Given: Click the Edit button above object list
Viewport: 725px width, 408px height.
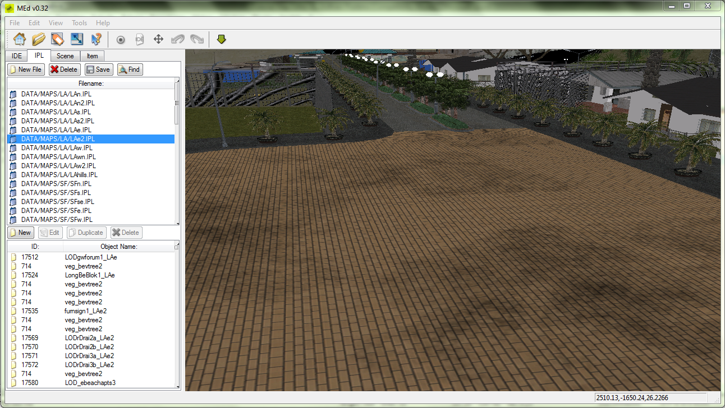Looking at the screenshot, I should pyautogui.click(x=51, y=233).
